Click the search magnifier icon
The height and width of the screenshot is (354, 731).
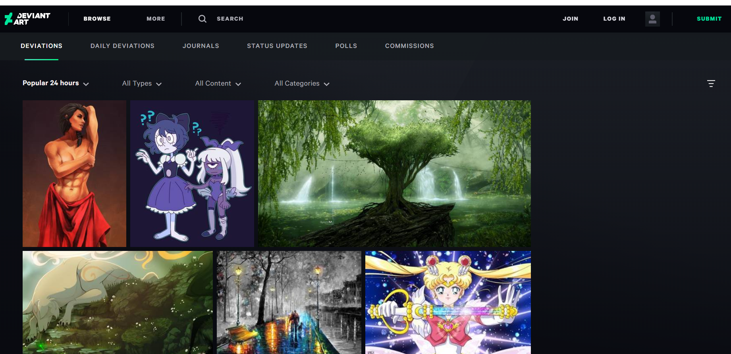(202, 19)
